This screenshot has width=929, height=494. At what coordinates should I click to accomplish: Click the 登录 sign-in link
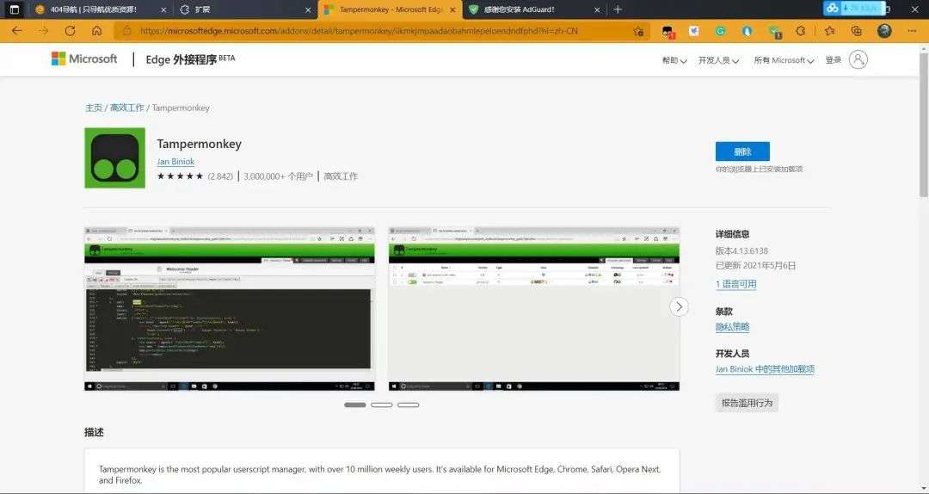coord(833,60)
